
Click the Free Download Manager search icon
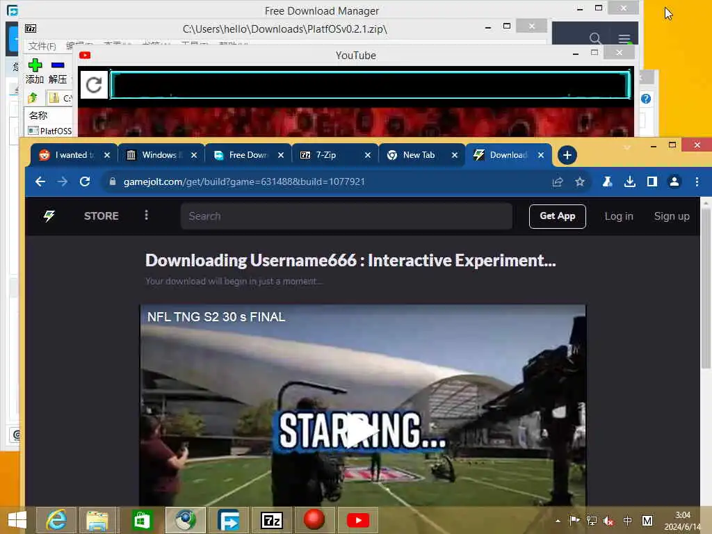[x=595, y=38]
